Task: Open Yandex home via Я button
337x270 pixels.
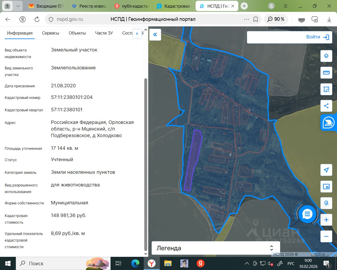Action: pos(22,19)
